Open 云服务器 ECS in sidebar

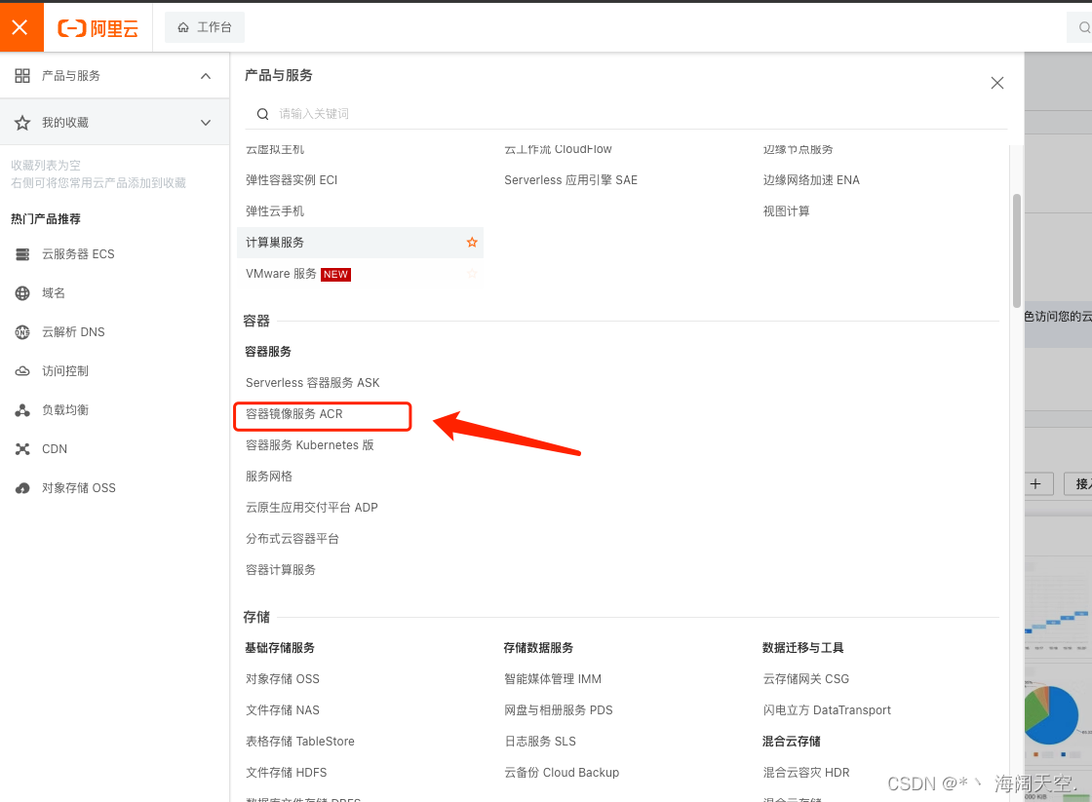pyautogui.click(x=78, y=254)
